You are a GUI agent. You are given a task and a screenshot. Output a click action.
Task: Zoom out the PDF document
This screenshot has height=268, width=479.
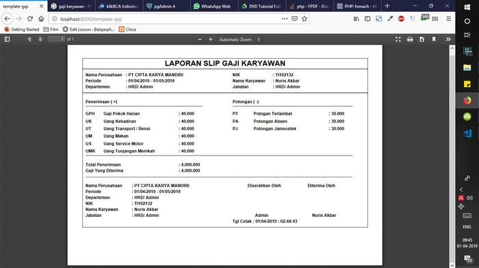click(200, 40)
